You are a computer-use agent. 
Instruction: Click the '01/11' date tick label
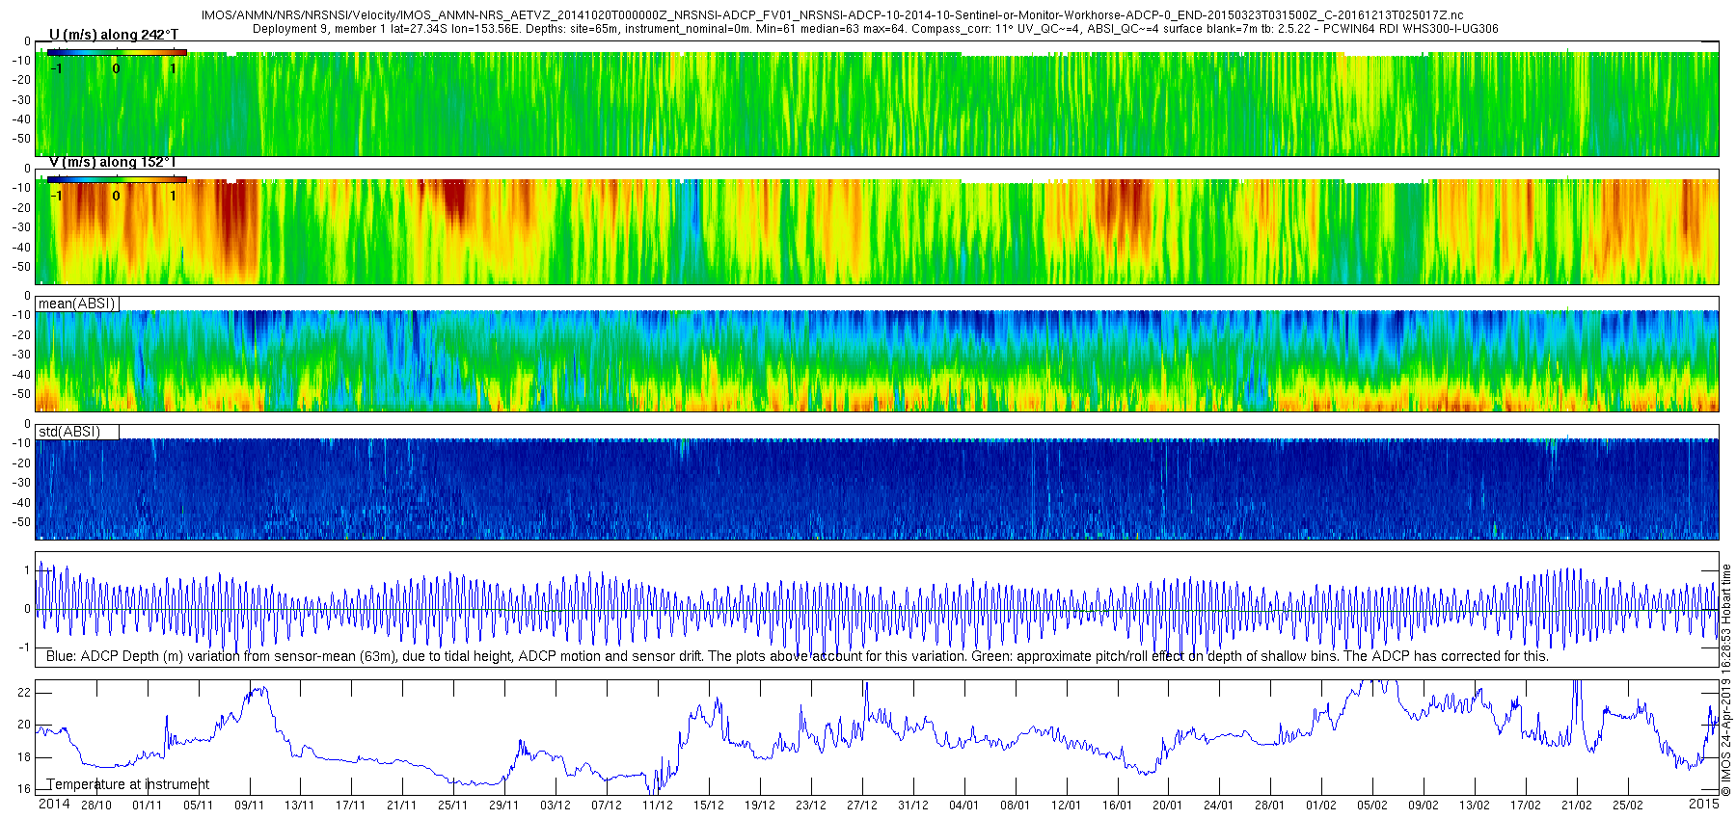[147, 806]
